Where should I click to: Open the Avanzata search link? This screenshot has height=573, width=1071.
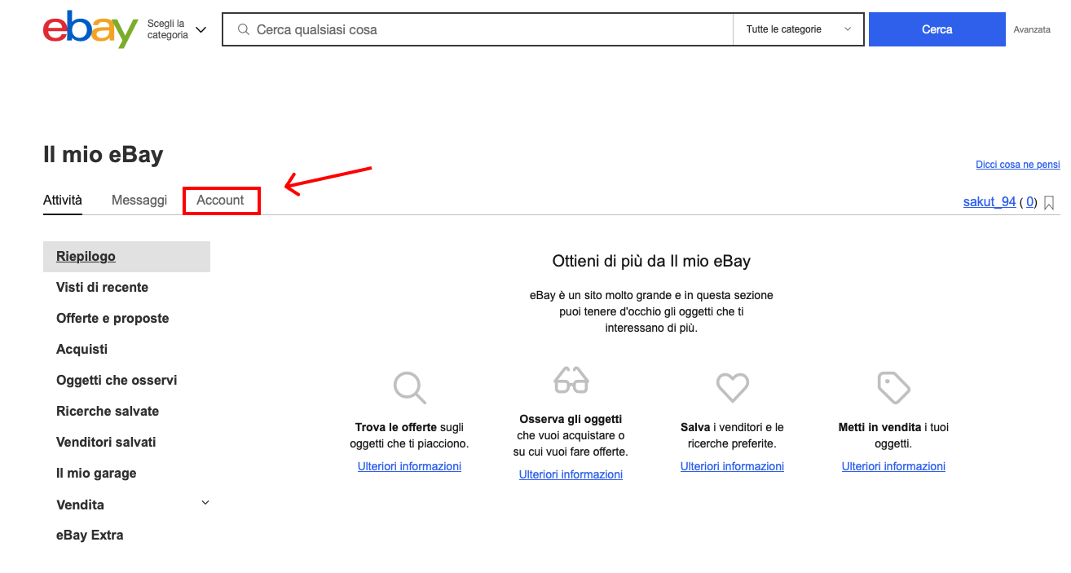1032,29
